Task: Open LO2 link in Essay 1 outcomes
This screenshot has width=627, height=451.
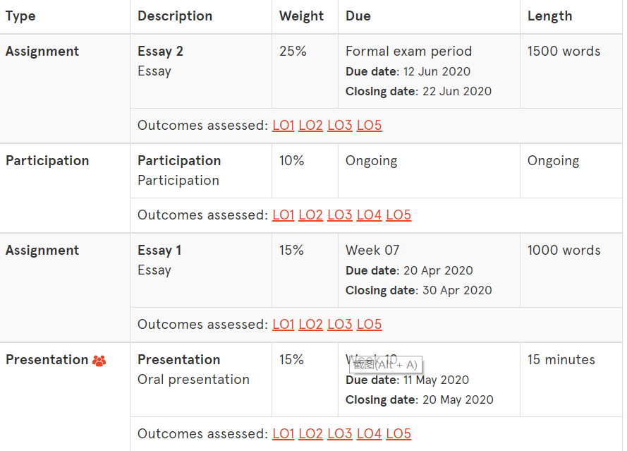Action: tap(310, 325)
